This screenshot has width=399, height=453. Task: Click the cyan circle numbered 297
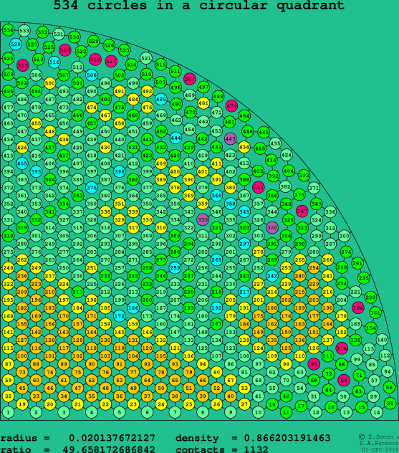click(x=244, y=244)
